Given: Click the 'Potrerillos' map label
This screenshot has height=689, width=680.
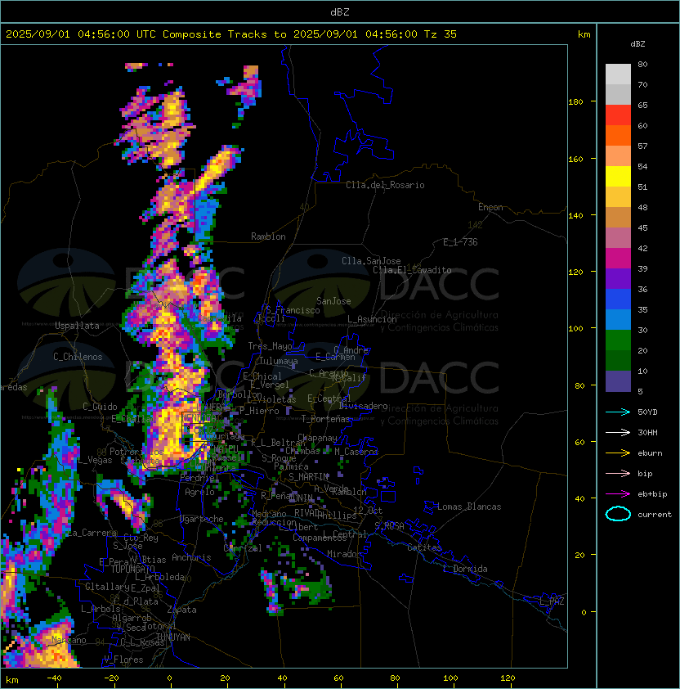Looking at the screenshot, I should click(136, 452).
